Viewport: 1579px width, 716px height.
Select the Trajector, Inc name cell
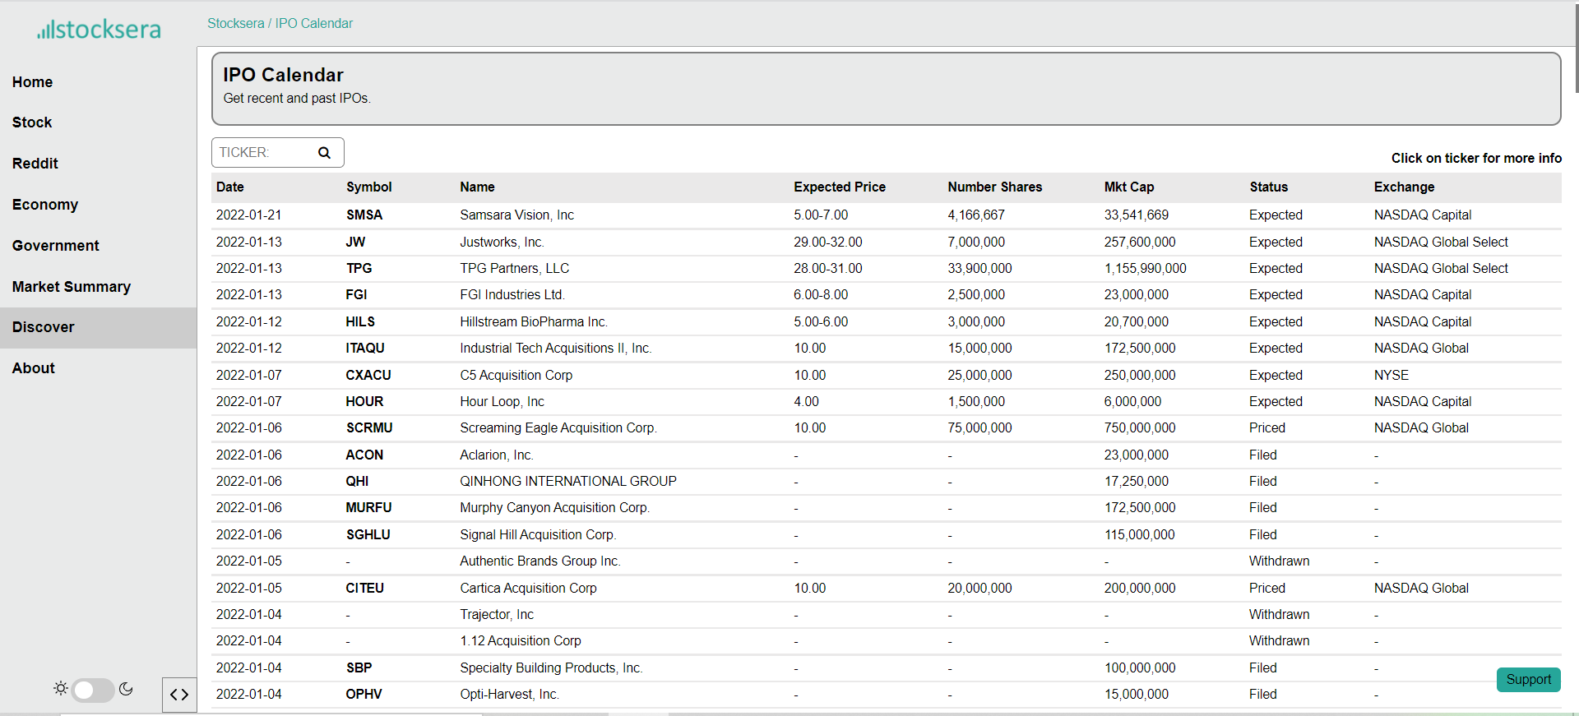click(497, 615)
